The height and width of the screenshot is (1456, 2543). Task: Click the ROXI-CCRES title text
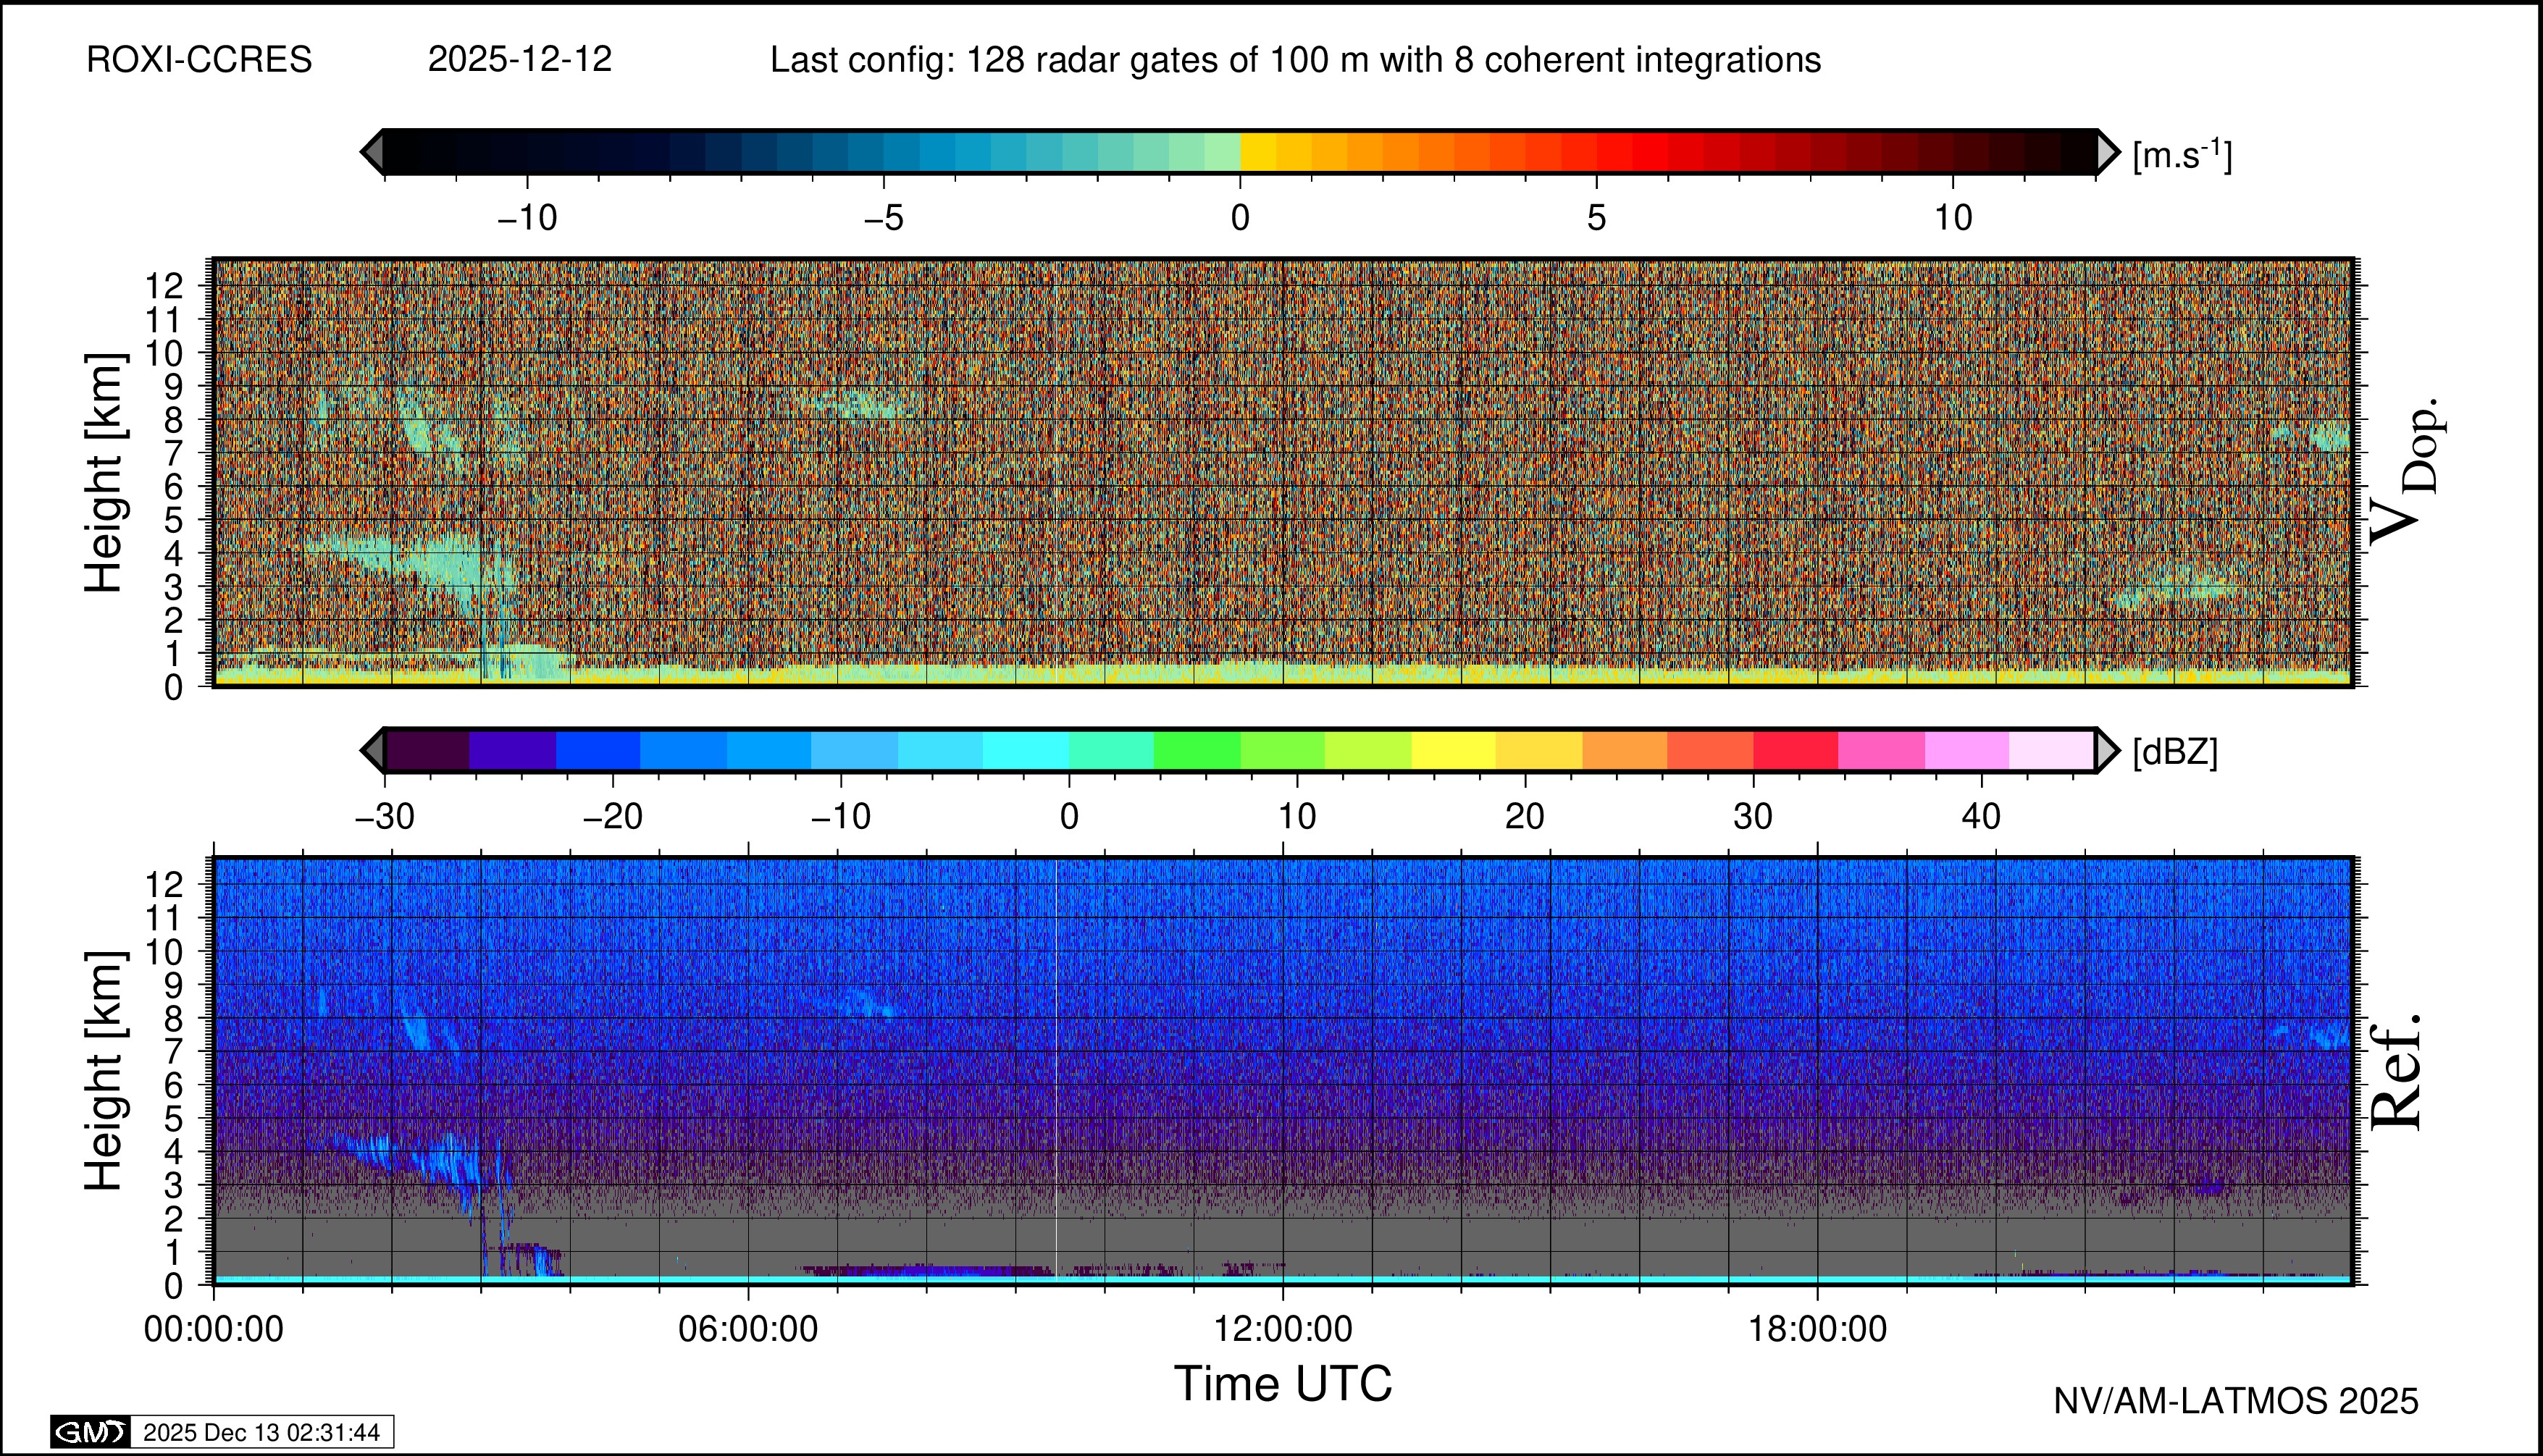pos(199,60)
